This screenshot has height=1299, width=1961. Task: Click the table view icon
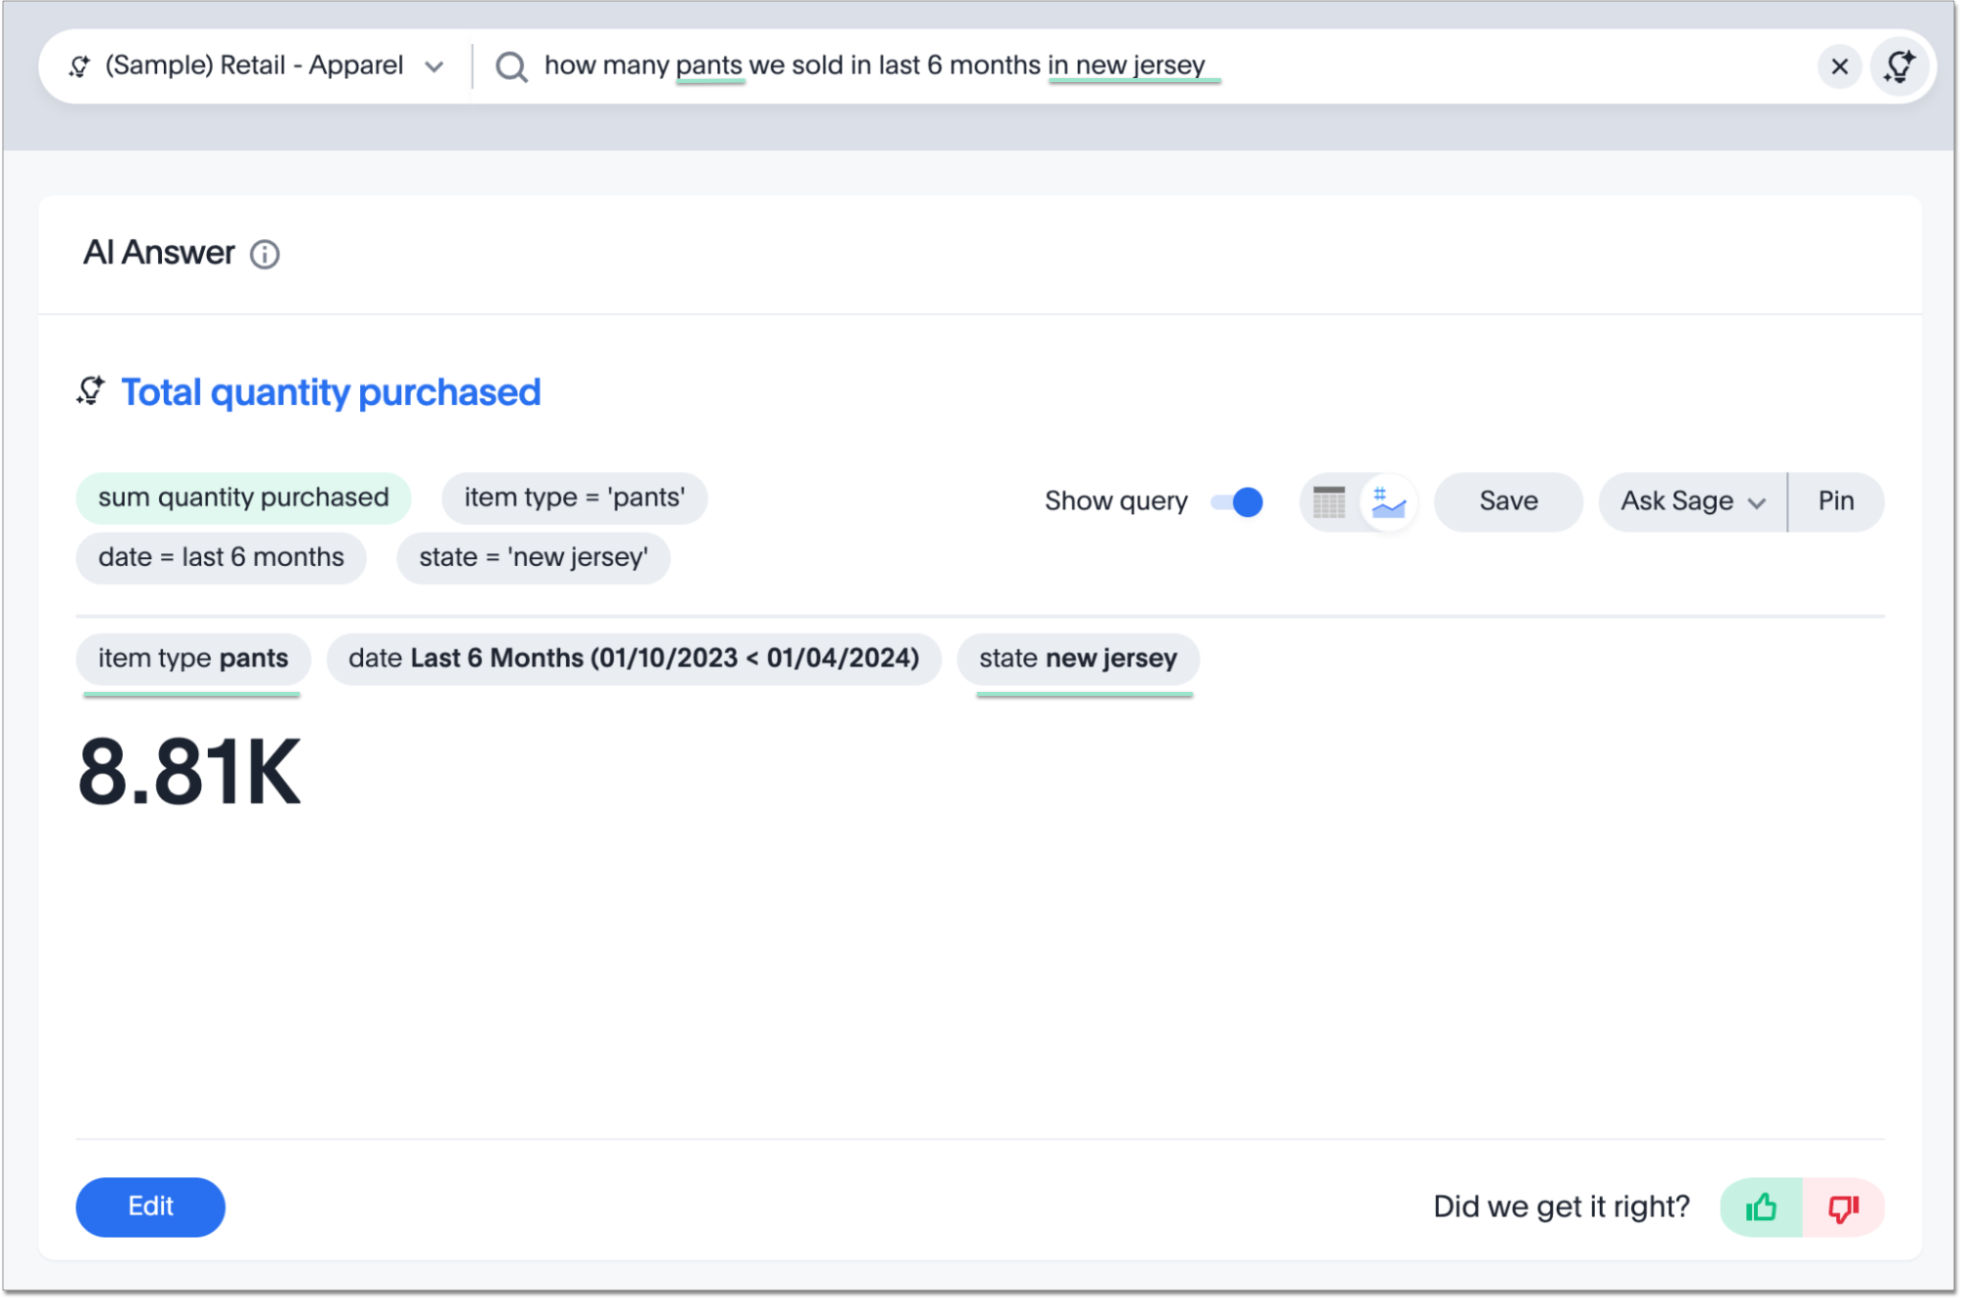coord(1328,500)
